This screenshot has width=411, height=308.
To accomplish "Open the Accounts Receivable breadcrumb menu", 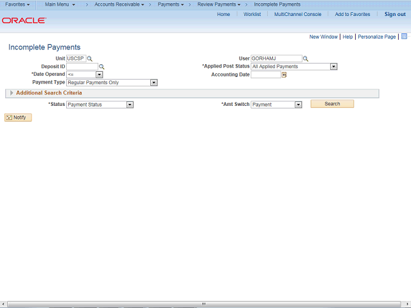I will click(119, 4).
